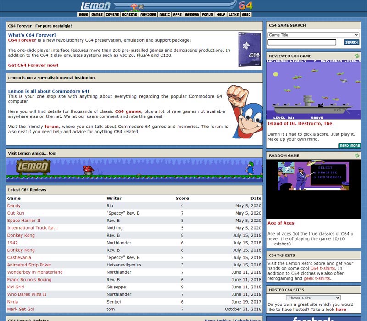Image resolution: width=367 pixels, height=321 pixels.
Task: Click the Search button
Action: pyautogui.click(x=351, y=42)
